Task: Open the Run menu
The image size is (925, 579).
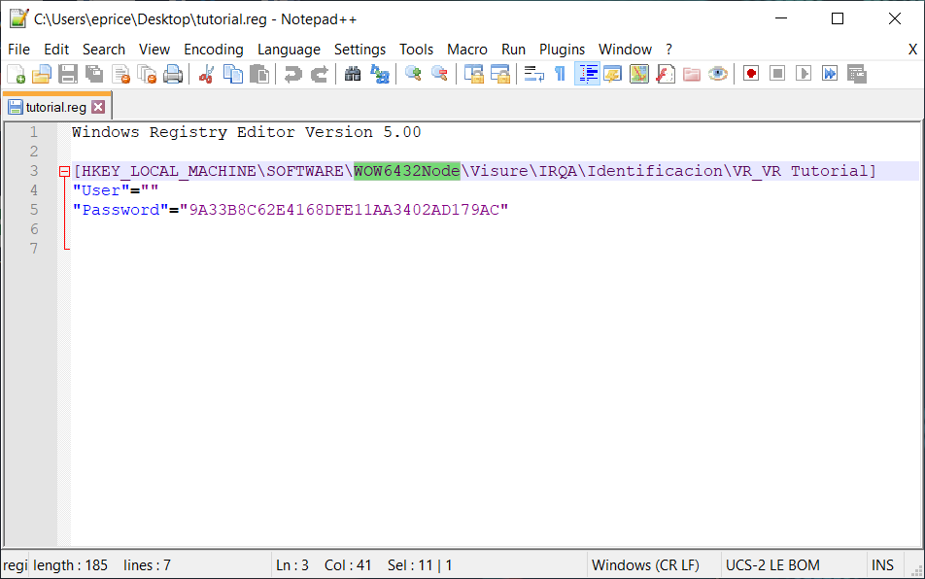Action: (x=514, y=50)
